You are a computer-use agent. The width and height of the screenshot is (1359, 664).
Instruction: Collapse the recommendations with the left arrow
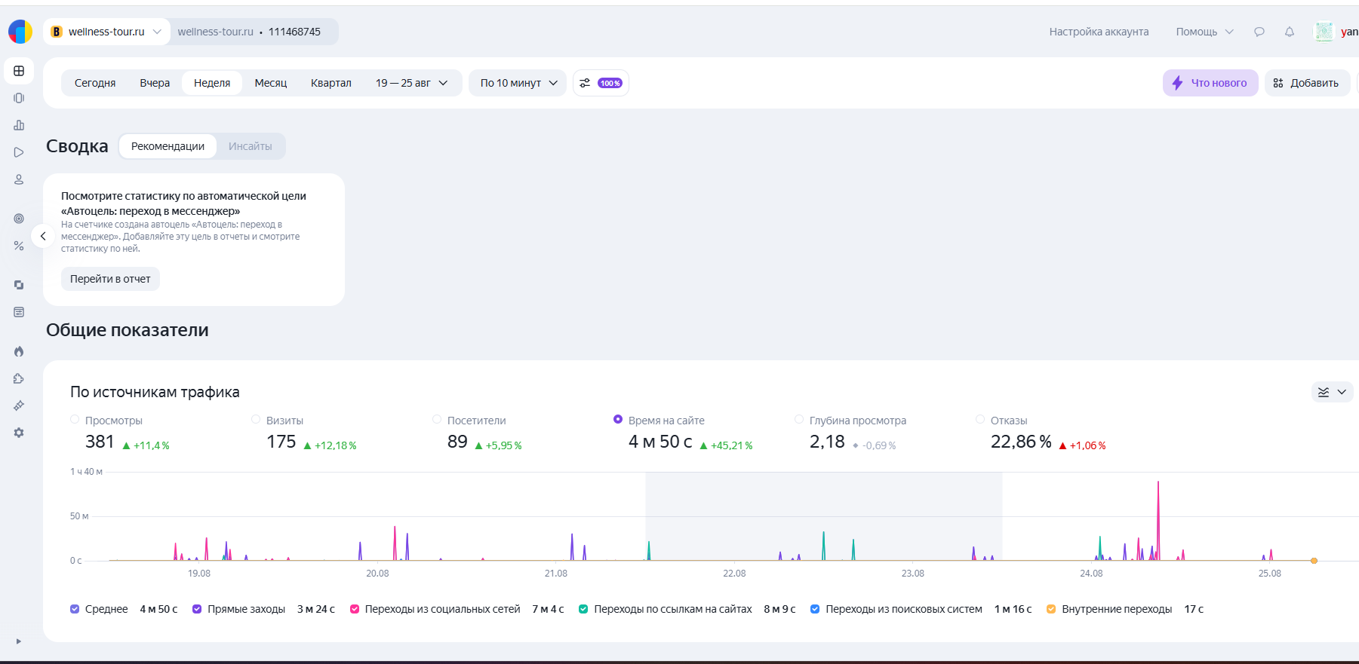pos(43,237)
